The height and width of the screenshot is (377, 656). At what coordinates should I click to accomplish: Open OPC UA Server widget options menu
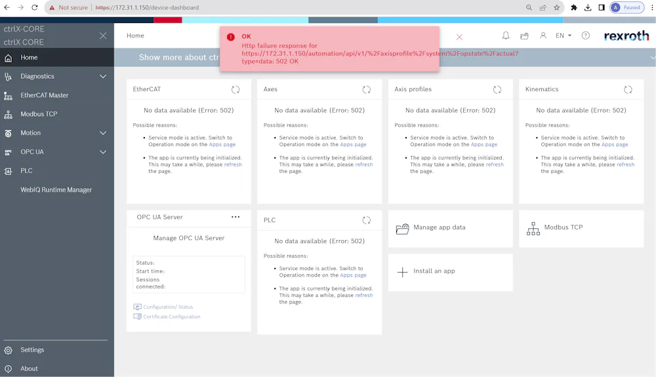click(x=236, y=217)
